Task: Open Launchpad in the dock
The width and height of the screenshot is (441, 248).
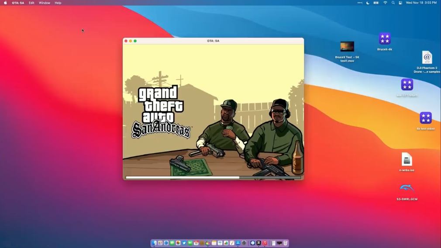Action: pos(160,243)
